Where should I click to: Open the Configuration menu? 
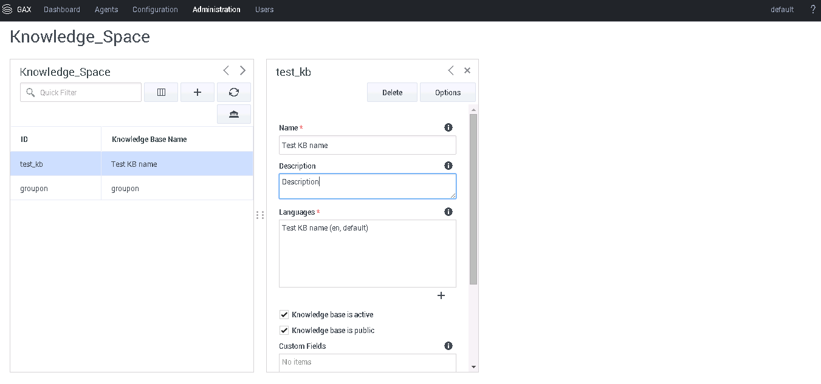click(155, 10)
